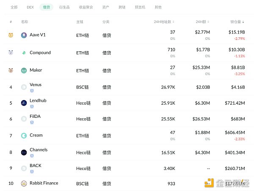254x192 pixels.
Task: Click the Aave V1 protocol logo icon
Action: coord(24,35)
